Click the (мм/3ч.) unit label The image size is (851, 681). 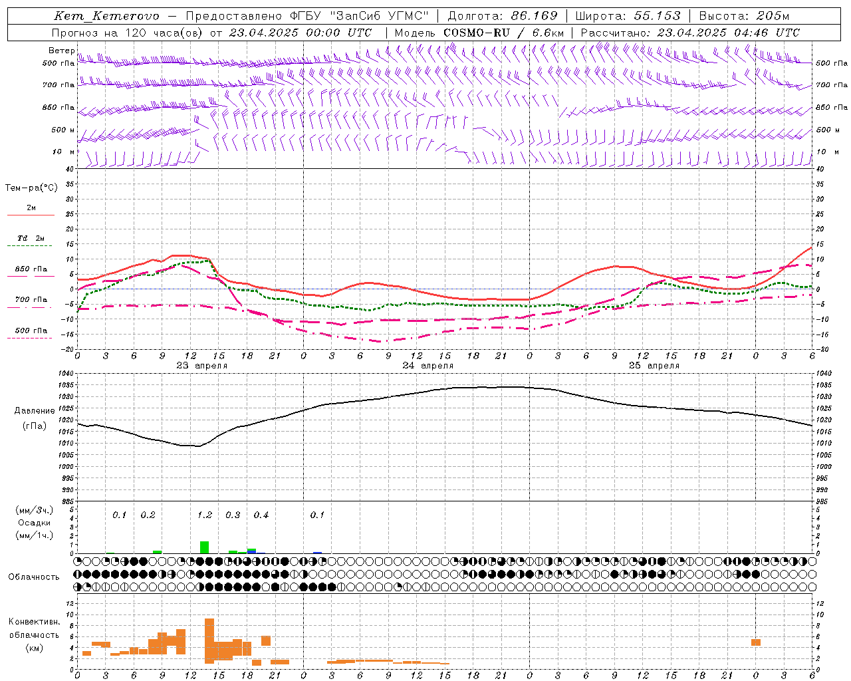pos(35,510)
